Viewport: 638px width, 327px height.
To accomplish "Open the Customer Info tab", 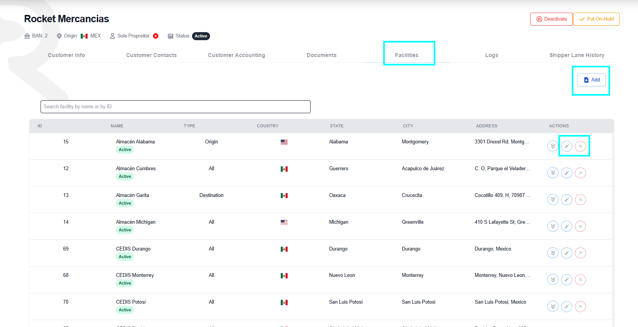I will pyautogui.click(x=66, y=55).
